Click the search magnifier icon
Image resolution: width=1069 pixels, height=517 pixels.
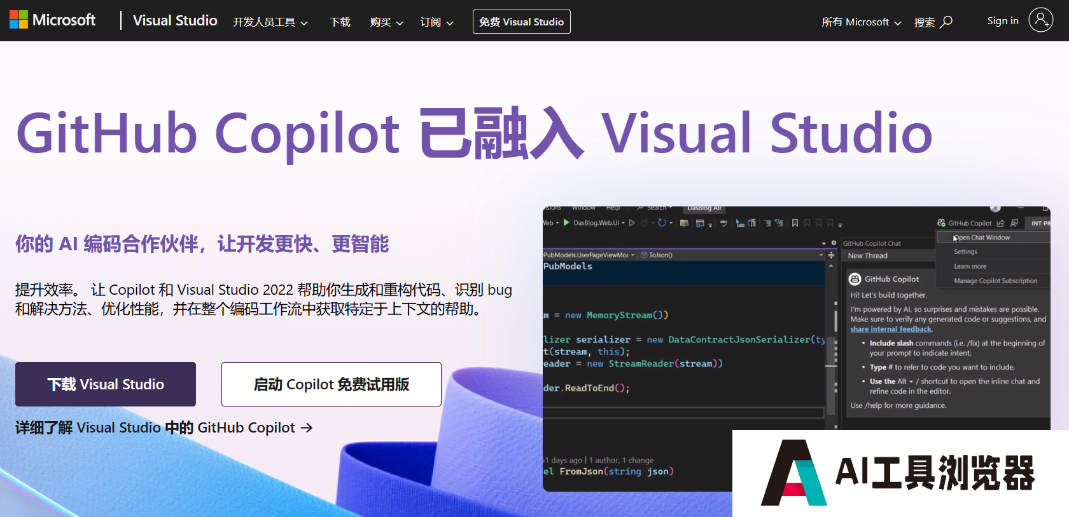click(x=947, y=22)
